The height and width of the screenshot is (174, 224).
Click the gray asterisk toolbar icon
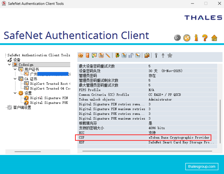[x=170, y=55]
